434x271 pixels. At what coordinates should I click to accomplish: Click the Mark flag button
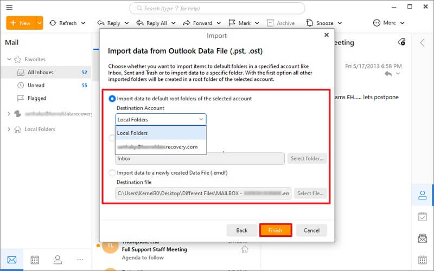click(240, 23)
